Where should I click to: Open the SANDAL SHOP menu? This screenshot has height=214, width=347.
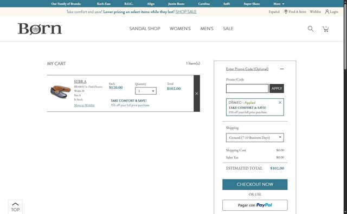145,29
